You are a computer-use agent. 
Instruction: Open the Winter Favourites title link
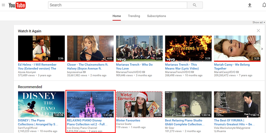tap(128, 121)
